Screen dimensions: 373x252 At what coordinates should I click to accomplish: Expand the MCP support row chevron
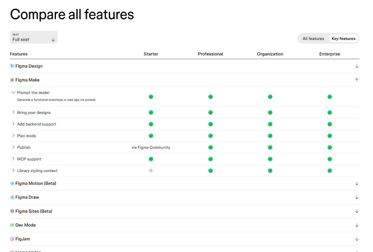13,159
